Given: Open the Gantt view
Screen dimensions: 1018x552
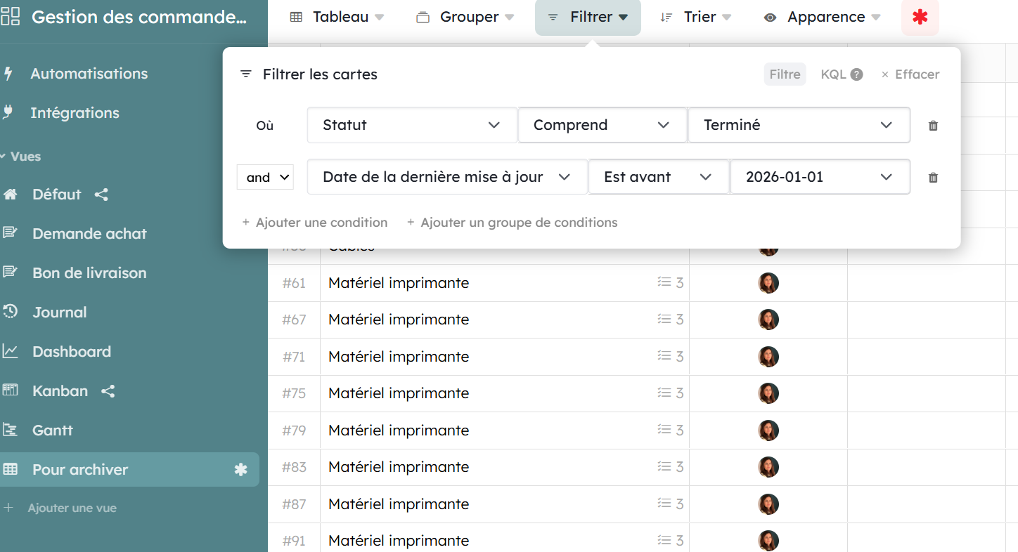Looking at the screenshot, I should pos(52,431).
